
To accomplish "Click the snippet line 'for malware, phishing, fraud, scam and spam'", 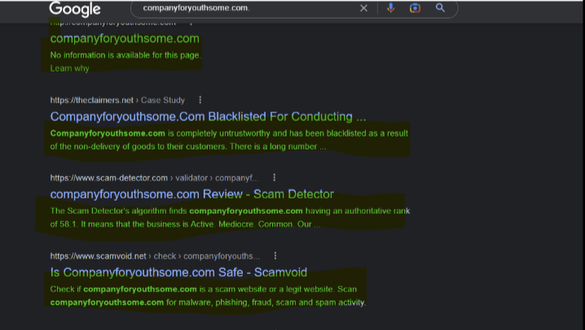I will click(x=208, y=302).
